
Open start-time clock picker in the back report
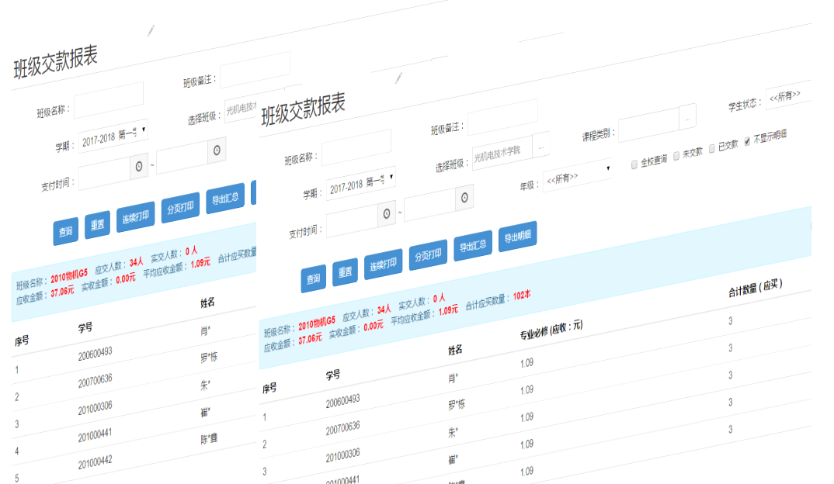[139, 166]
